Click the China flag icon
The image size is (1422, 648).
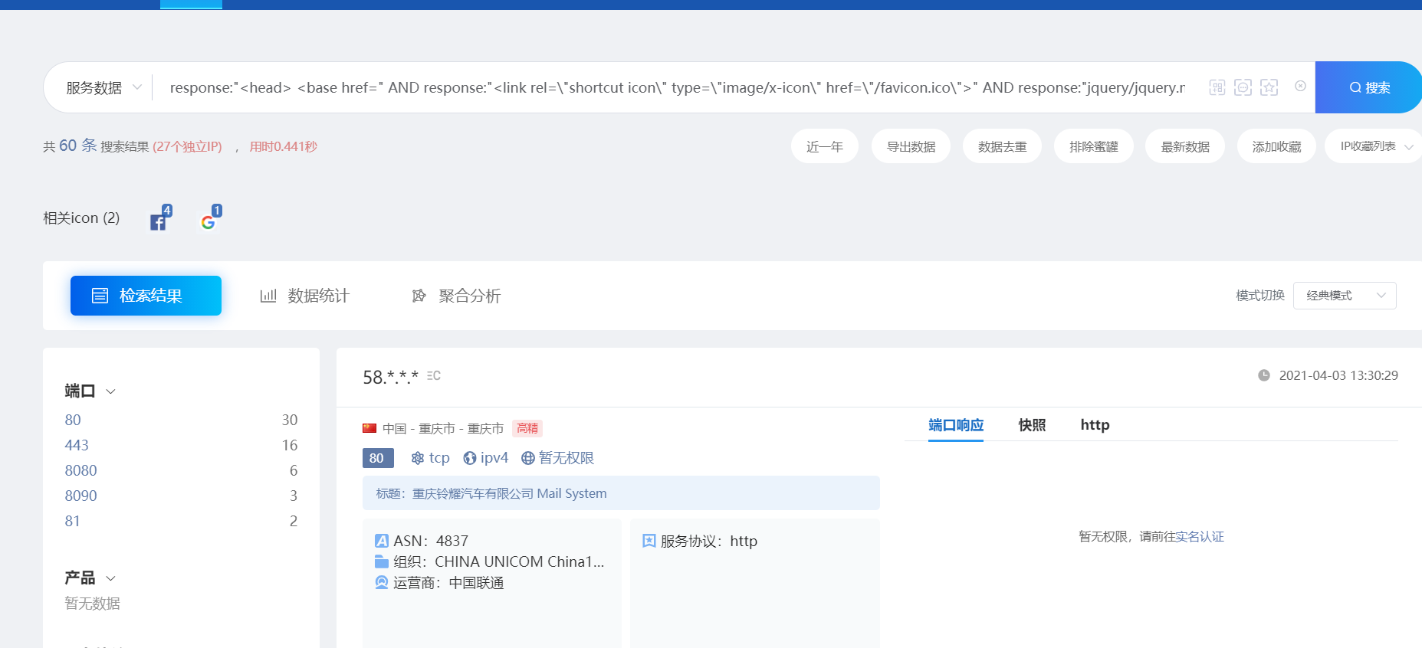[369, 428]
